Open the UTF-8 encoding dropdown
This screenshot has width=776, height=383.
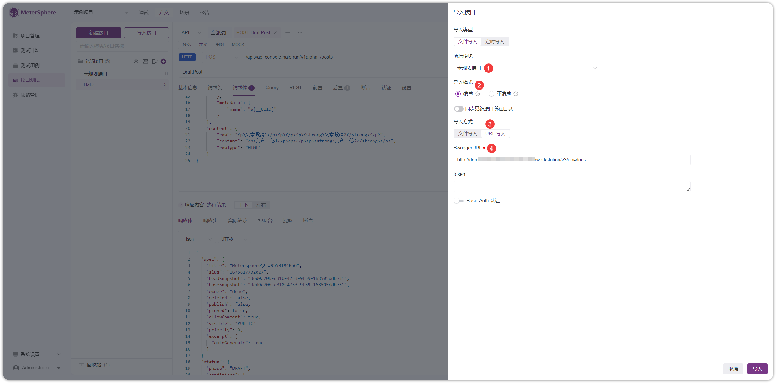point(234,239)
